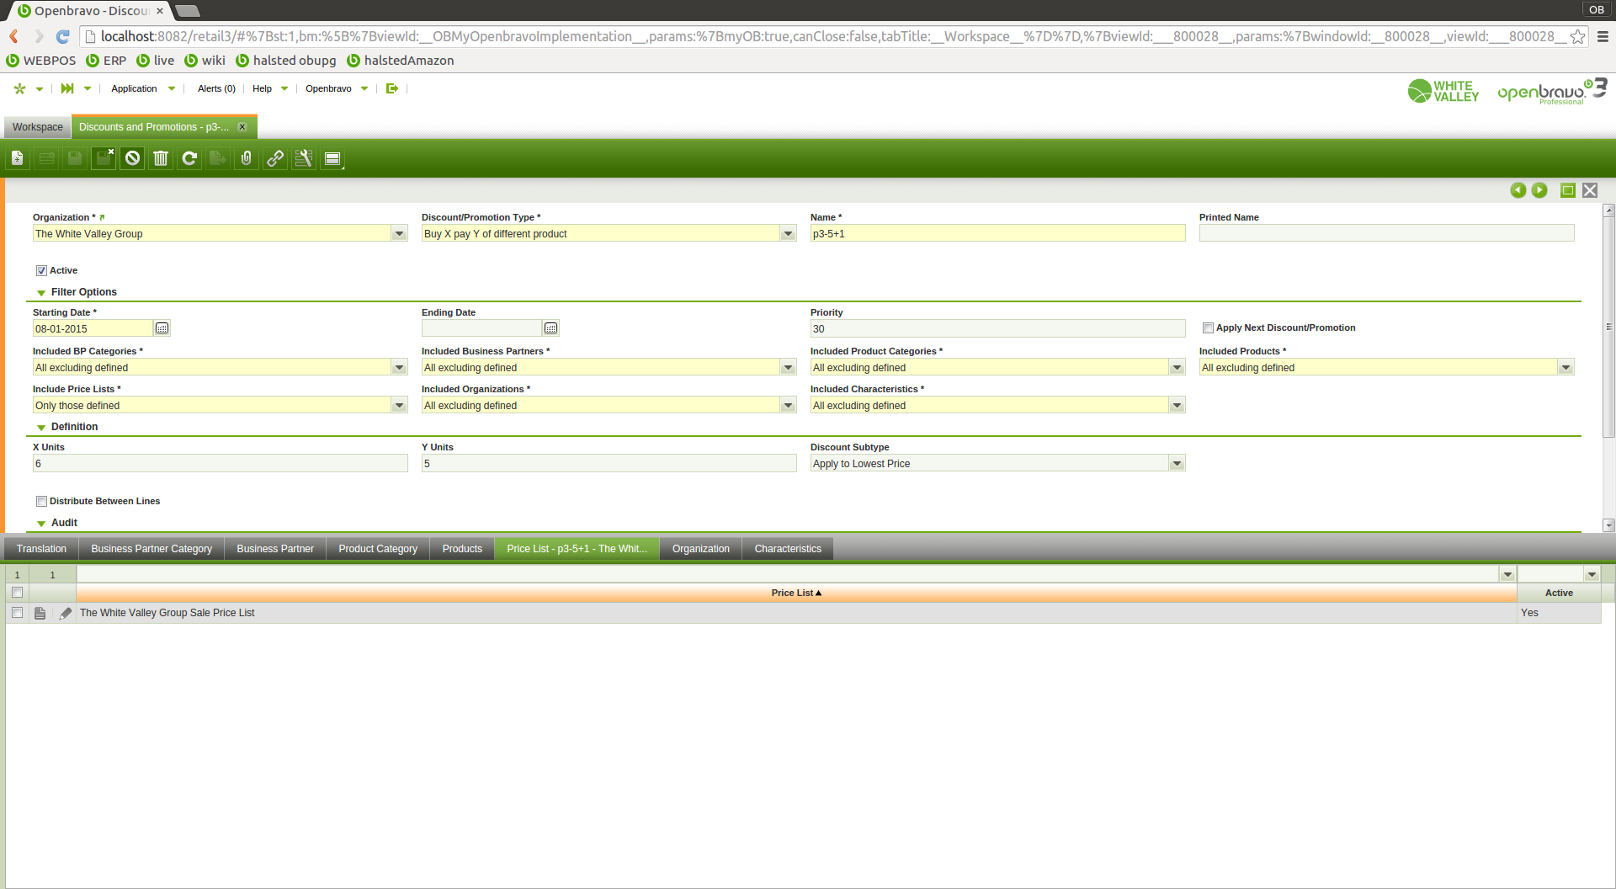Click the trash can delete icon
This screenshot has width=1616, height=889.
(x=161, y=158)
